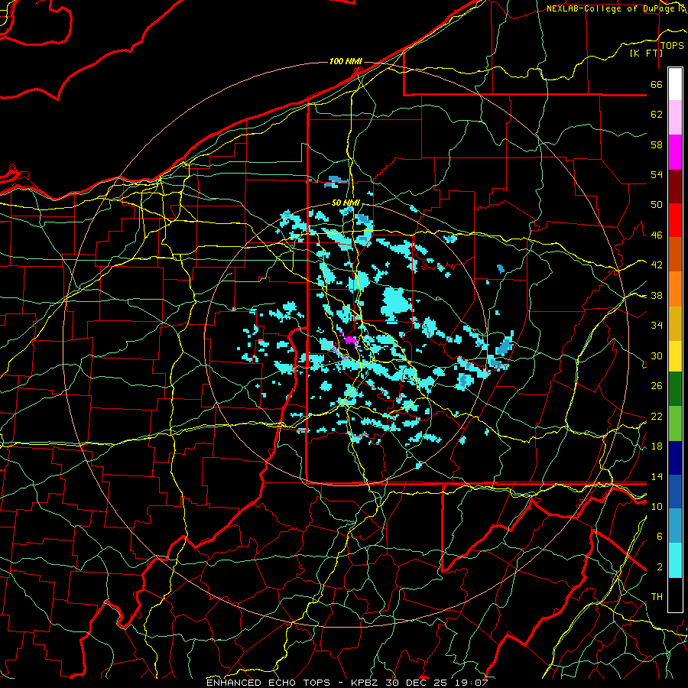The image size is (688, 688).
Task: Click the largest cyan echo blob inside the 50 NMI ring
Action: pos(397,304)
